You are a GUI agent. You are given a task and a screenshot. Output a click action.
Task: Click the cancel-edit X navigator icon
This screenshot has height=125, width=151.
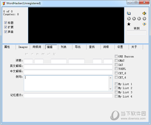pos(54,54)
